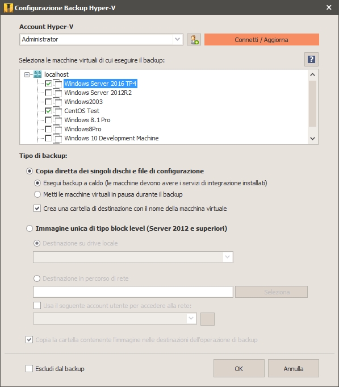Select the CentOS Test row
Image resolution: width=339 pixels, height=387 pixels.
coord(82,111)
